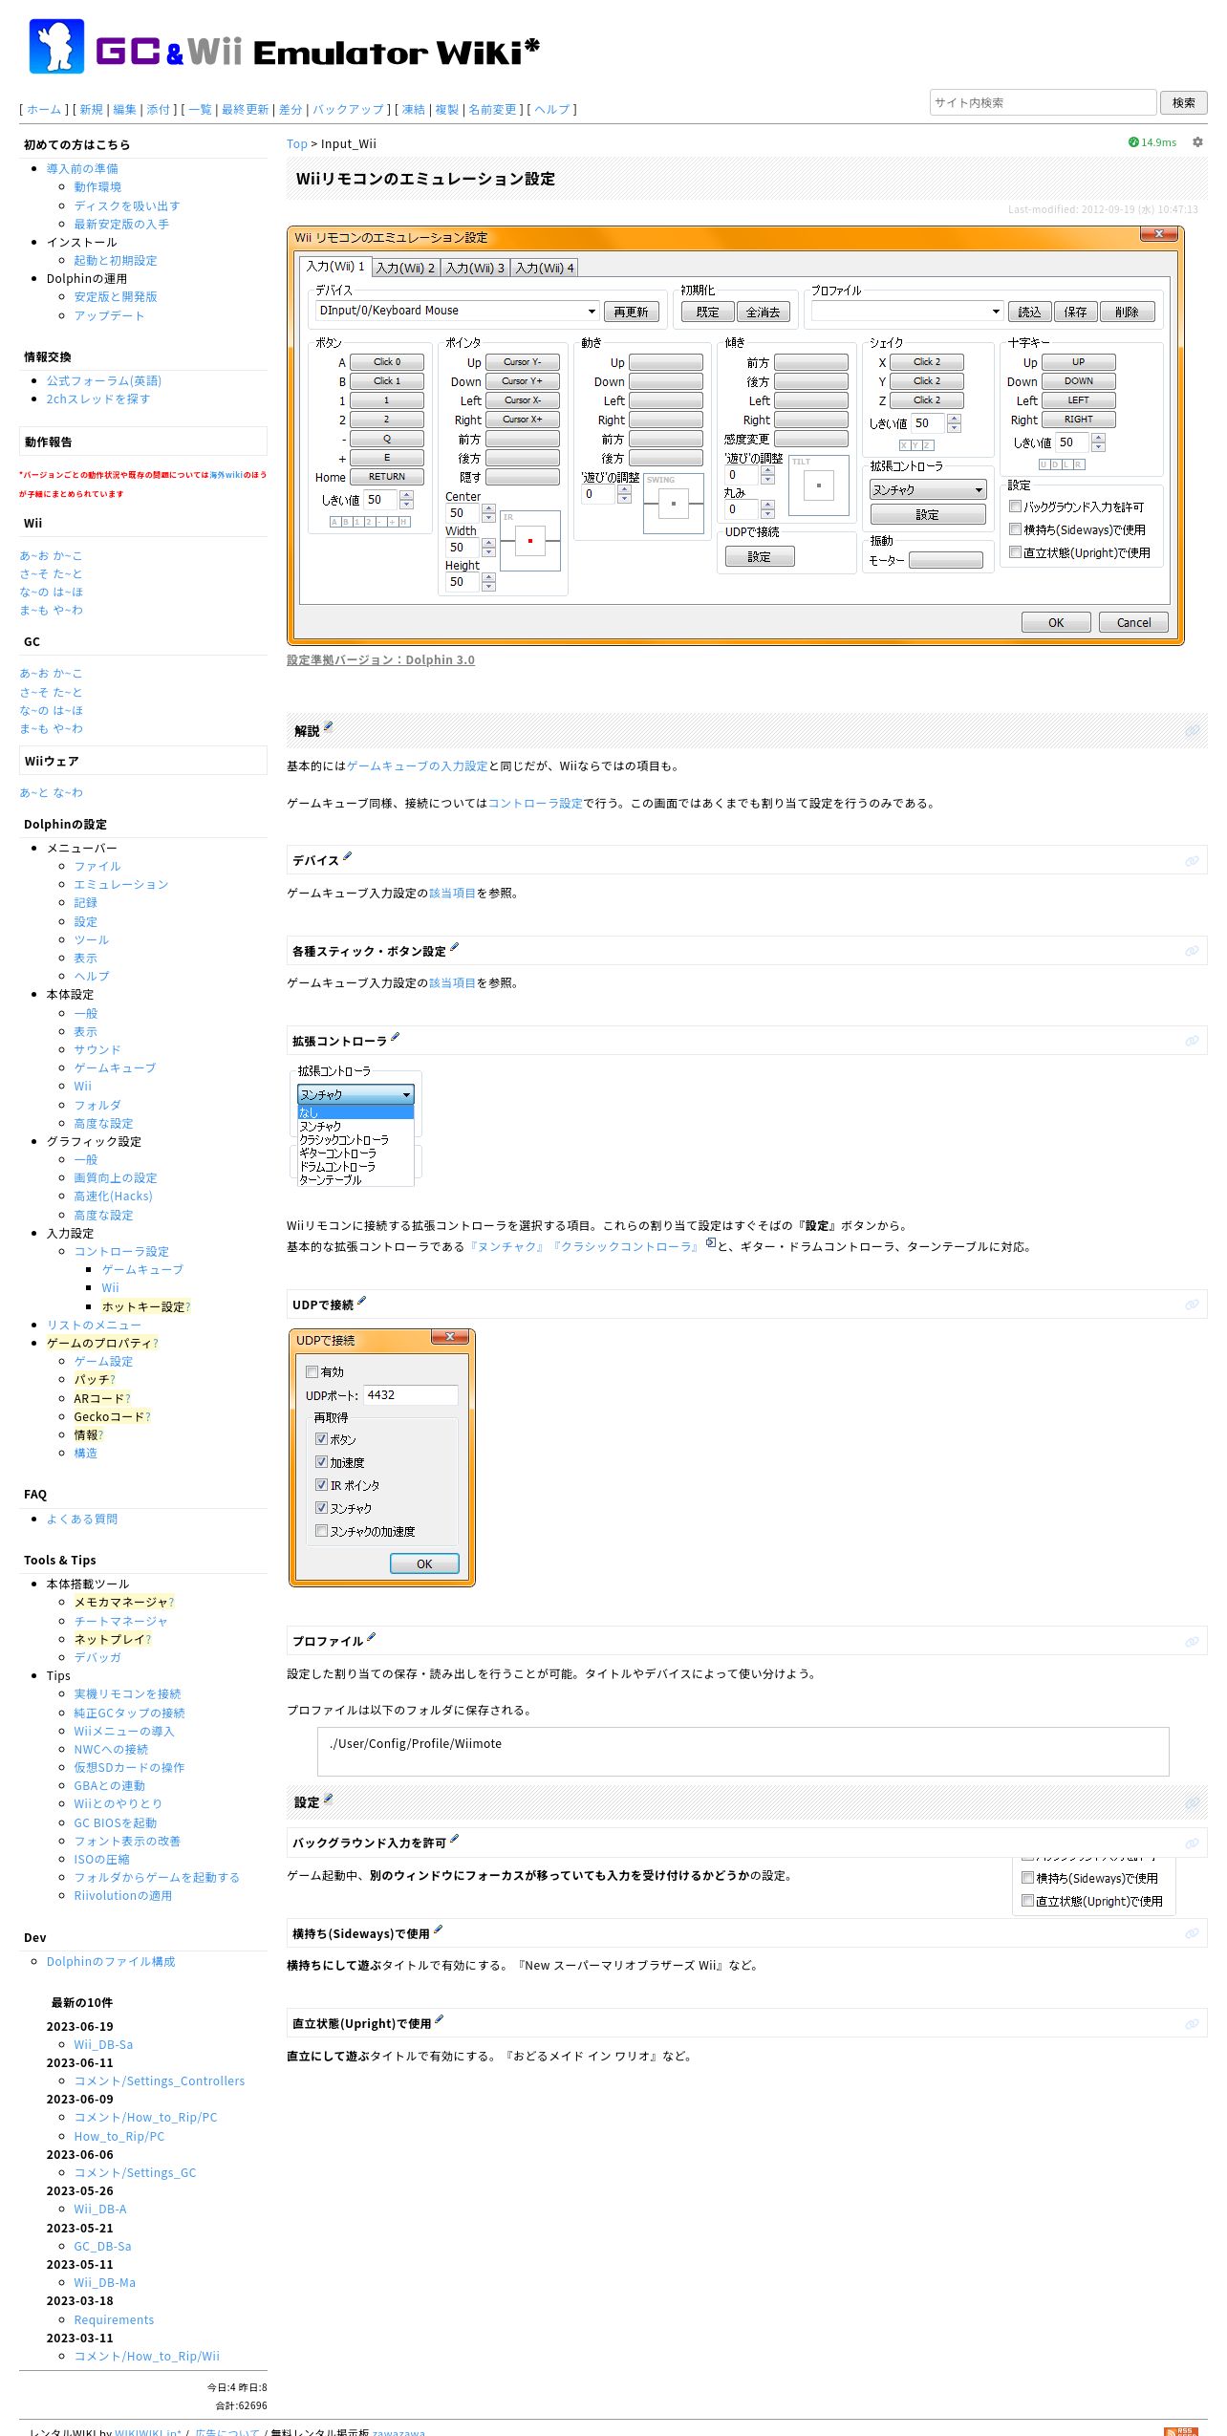The image size is (1227, 2436).
Task: Select 入力(Wii) 4 tab in dialog image
Action: pyautogui.click(x=545, y=268)
